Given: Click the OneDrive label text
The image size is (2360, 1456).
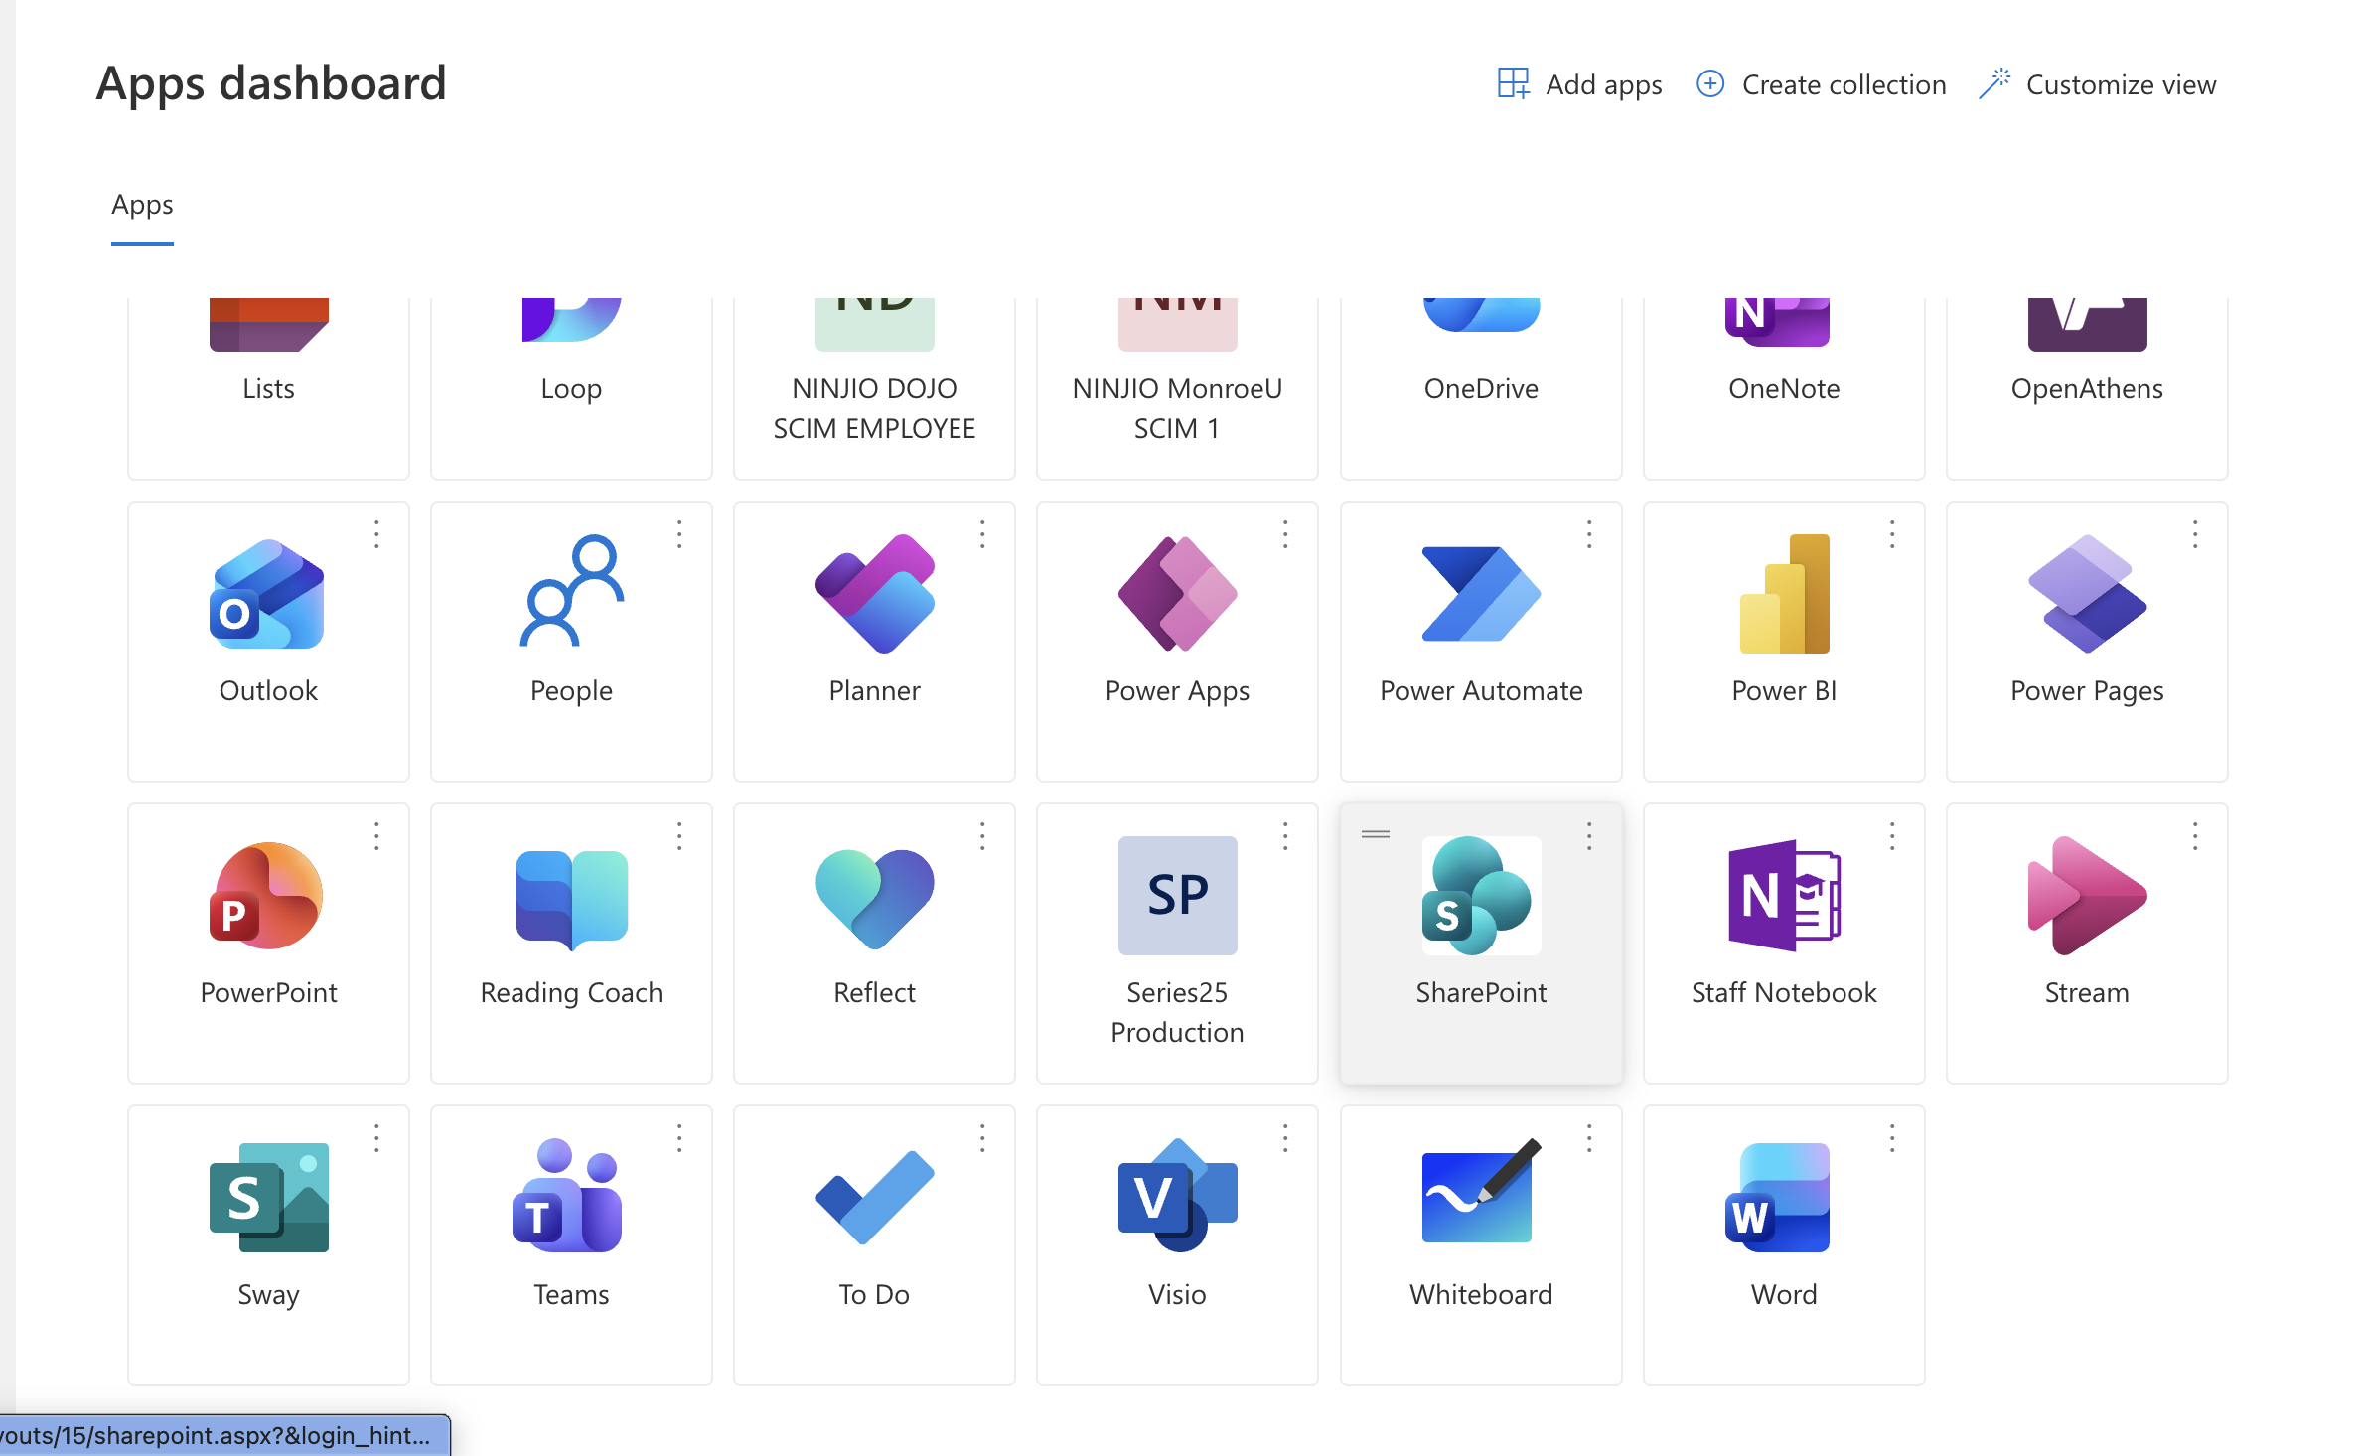Looking at the screenshot, I should coord(1481,388).
